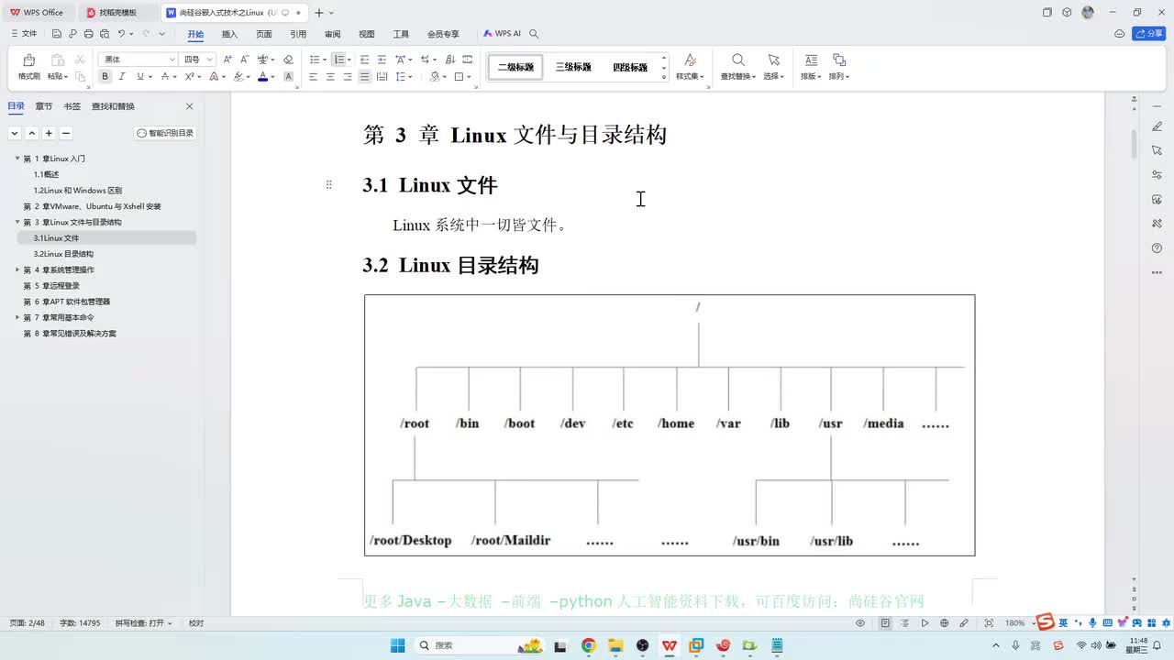Toggle spell check (拼写检查) in status bar
The height and width of the screenshot is (660, 1174).
point(143,623)
